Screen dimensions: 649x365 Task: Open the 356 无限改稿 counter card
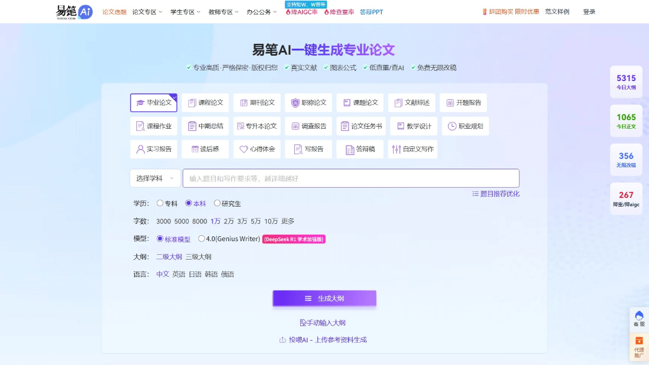pos(626,160)
